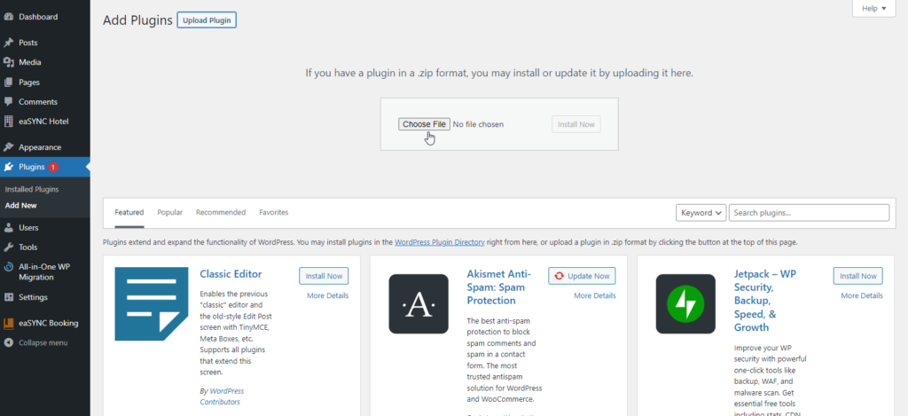Click the Collapse menu text
This screenshot has width=908, height=416.
[x=43, y=343]
